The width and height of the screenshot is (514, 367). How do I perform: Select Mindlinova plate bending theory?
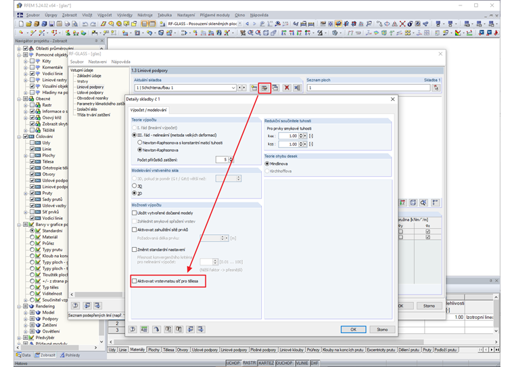point(267,163)
